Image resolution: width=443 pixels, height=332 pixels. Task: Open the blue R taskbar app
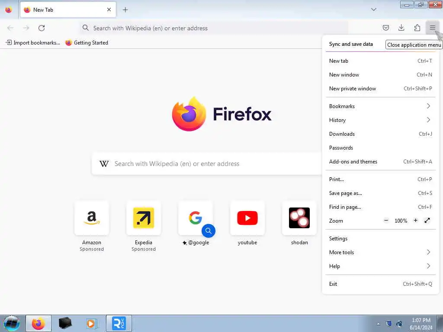pos(119,323)
